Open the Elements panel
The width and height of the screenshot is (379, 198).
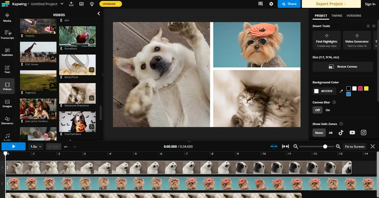7,121
